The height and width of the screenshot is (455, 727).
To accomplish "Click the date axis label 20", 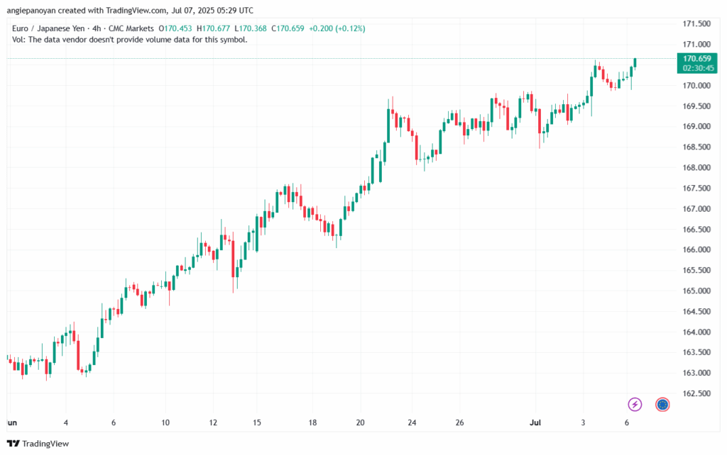I will pos(360,422).
